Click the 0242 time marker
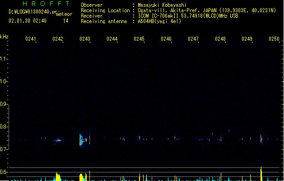The image size is (284, 181). pos(58,39)
